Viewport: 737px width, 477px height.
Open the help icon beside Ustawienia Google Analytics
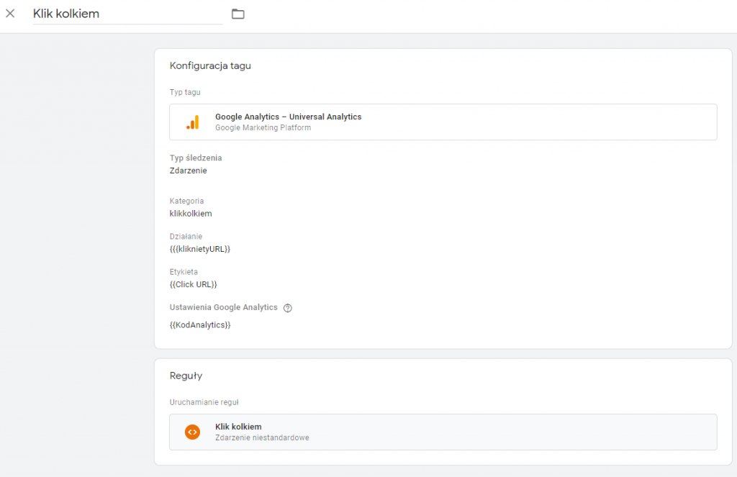(x=287, y=307)
